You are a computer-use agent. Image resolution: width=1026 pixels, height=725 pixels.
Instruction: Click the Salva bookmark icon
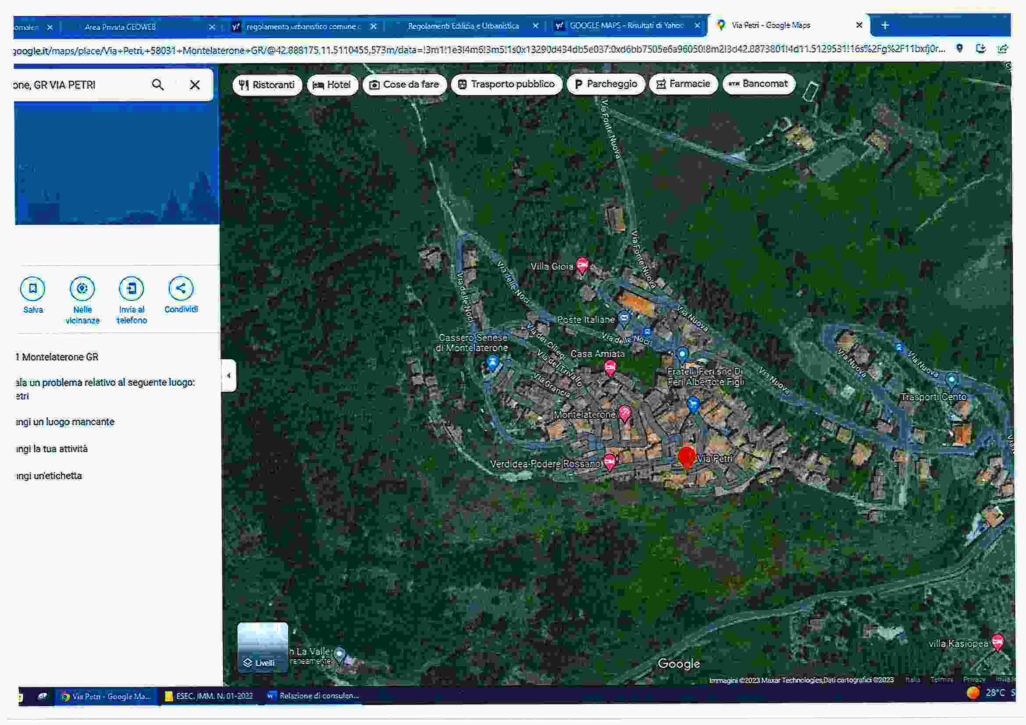[x=32, y=289]
